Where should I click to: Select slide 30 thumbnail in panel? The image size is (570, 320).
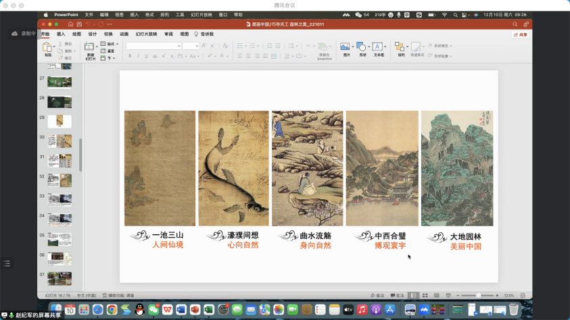click(60, 140)
